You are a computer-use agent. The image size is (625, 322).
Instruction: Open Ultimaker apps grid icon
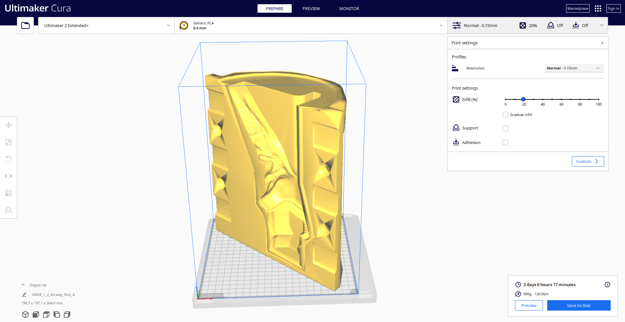click(x=598, y=8)
